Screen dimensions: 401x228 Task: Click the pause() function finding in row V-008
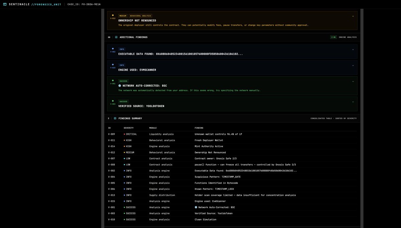[x=245, y=164]
